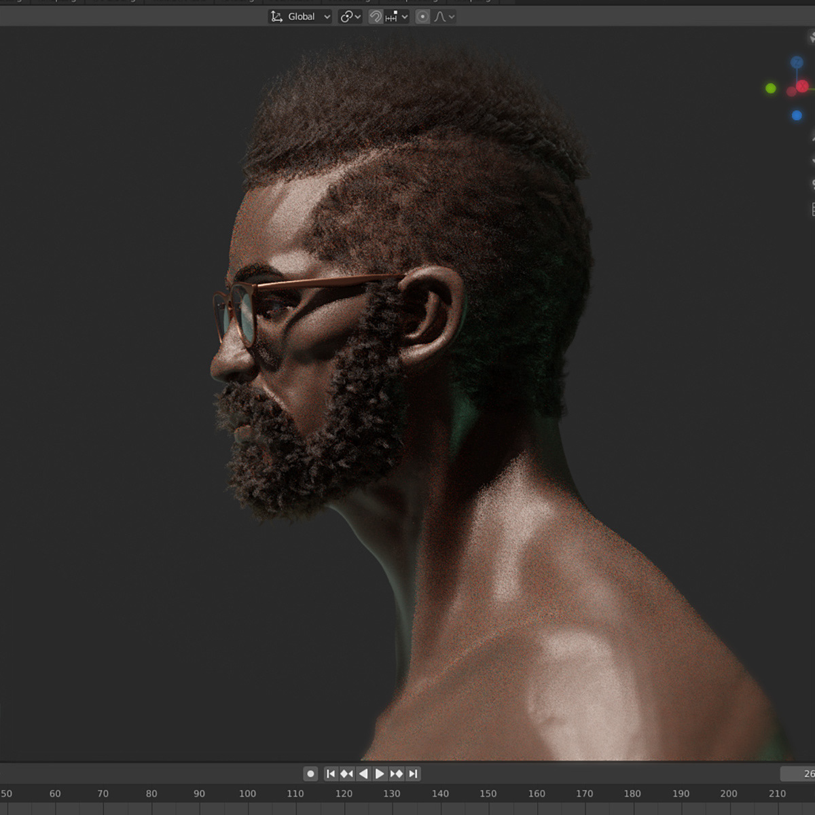Play the animation forward

[x=380, y=774]
